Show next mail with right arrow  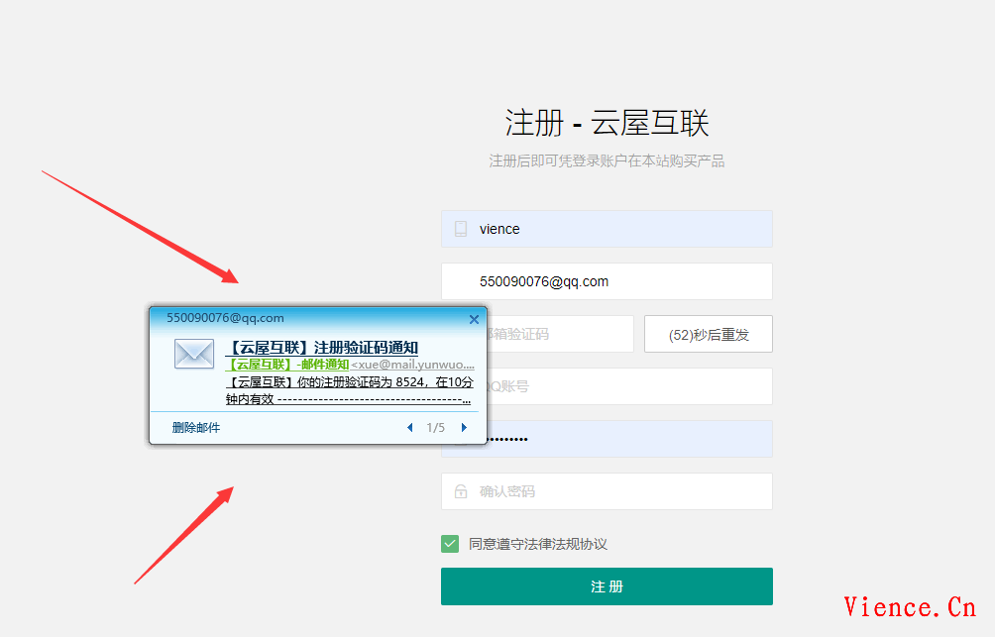(x=464, y=428)
